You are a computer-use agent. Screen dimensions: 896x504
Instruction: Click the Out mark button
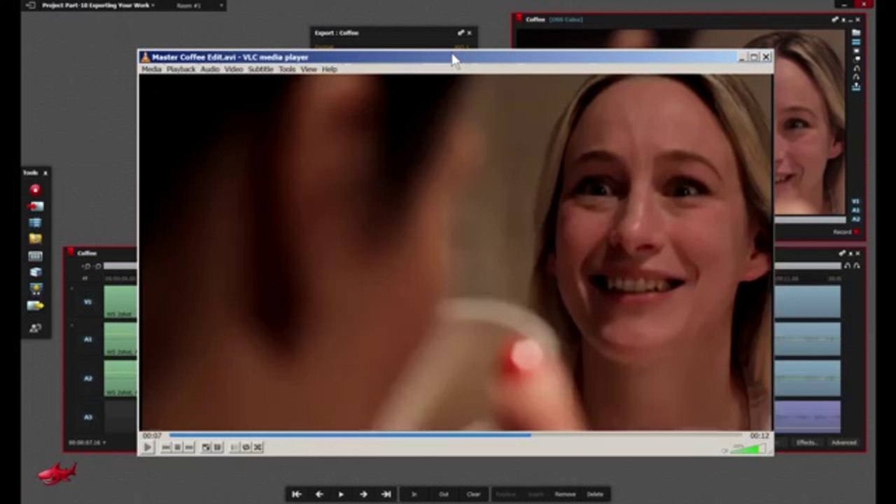[444, 494]
